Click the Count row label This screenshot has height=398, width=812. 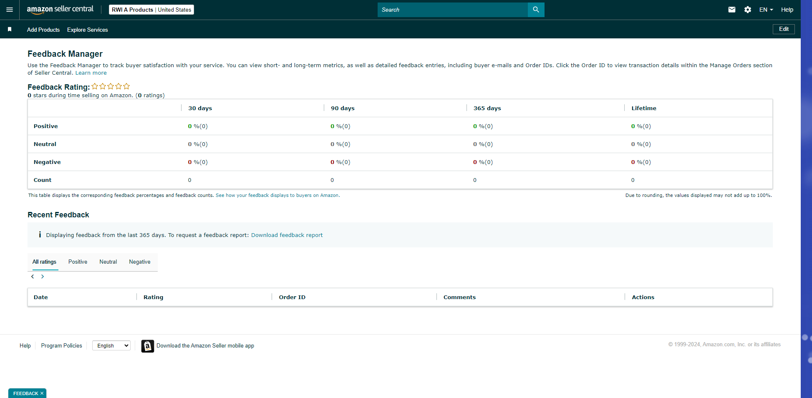click(43, 180)
